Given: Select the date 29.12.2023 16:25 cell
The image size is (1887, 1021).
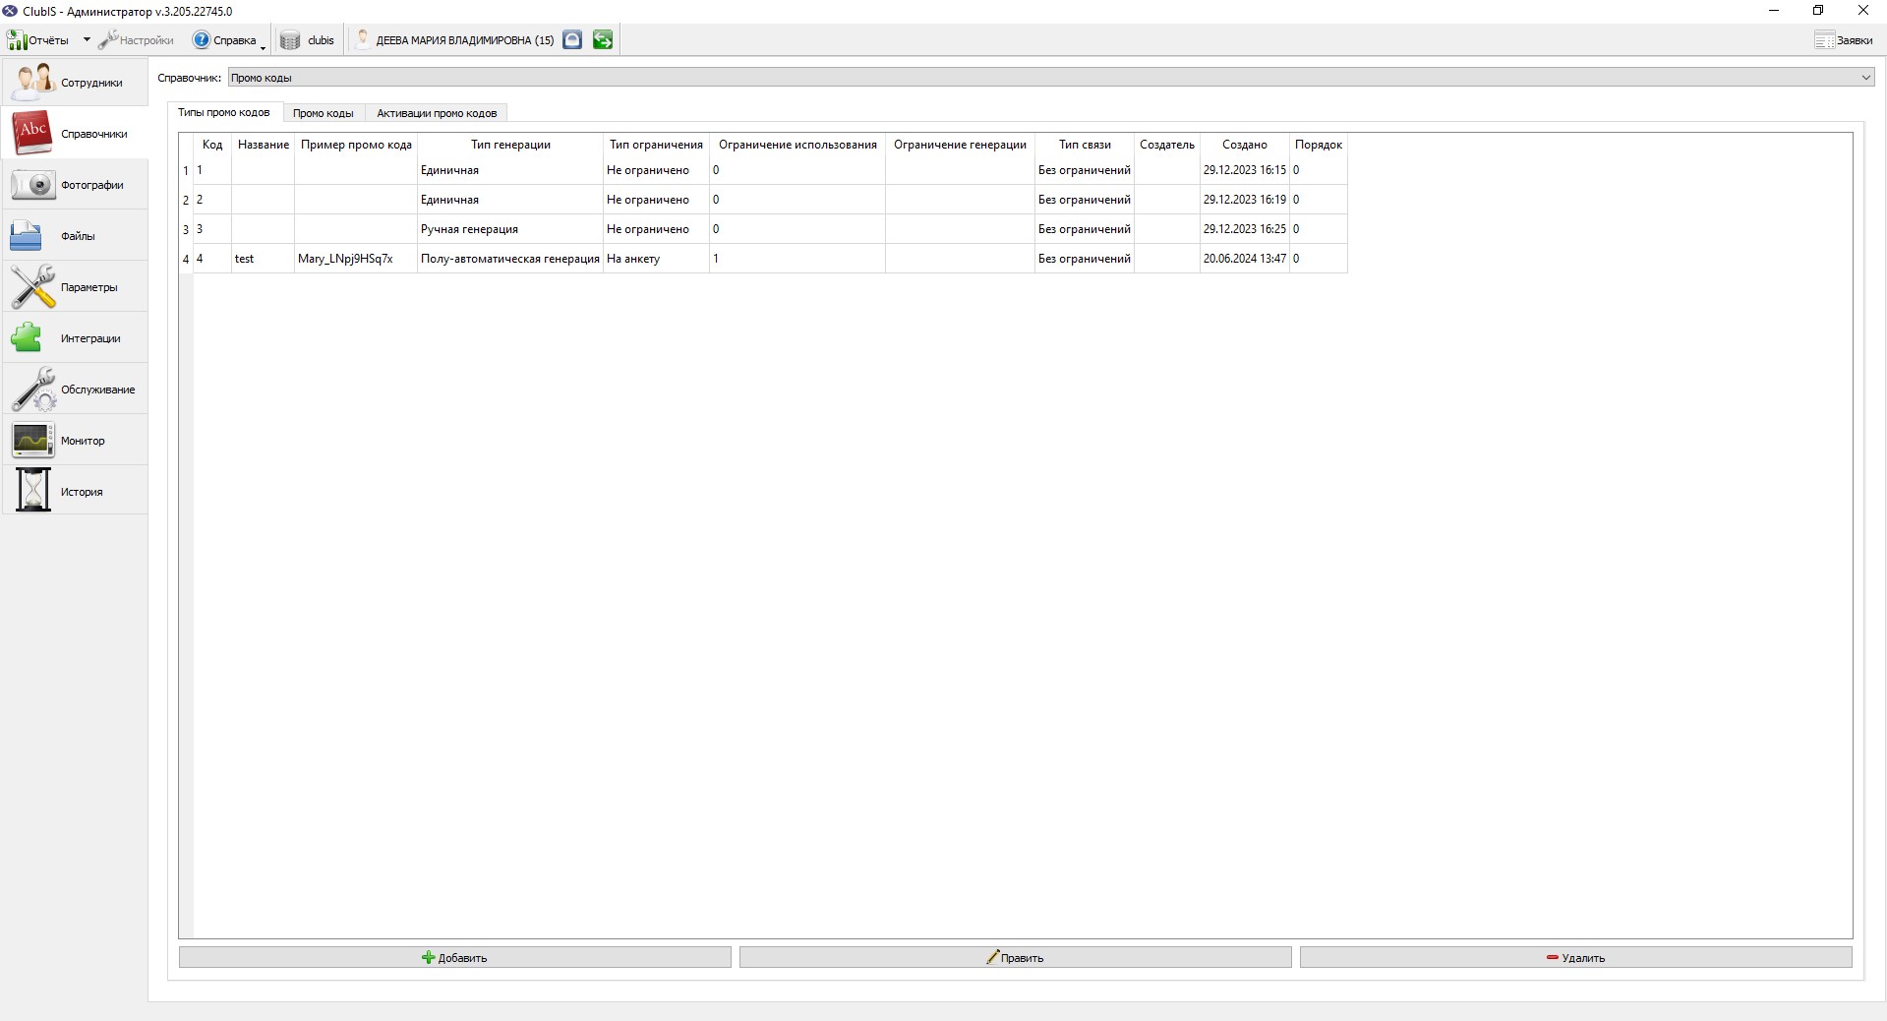Looking at the screenshot, I should (1245, 229).
